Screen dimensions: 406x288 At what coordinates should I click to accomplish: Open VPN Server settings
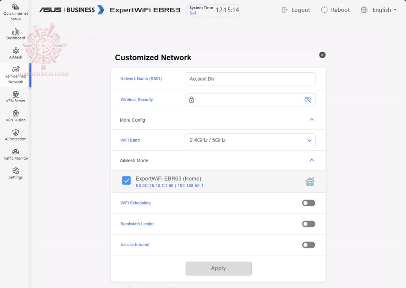point(15,97)
